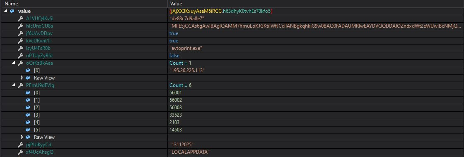464x157 pixels.
Task: Click the 56002 value
Action: [176, 100]
